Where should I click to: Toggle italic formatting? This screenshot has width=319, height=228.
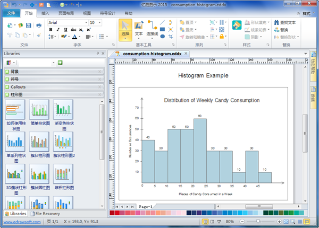58,30
